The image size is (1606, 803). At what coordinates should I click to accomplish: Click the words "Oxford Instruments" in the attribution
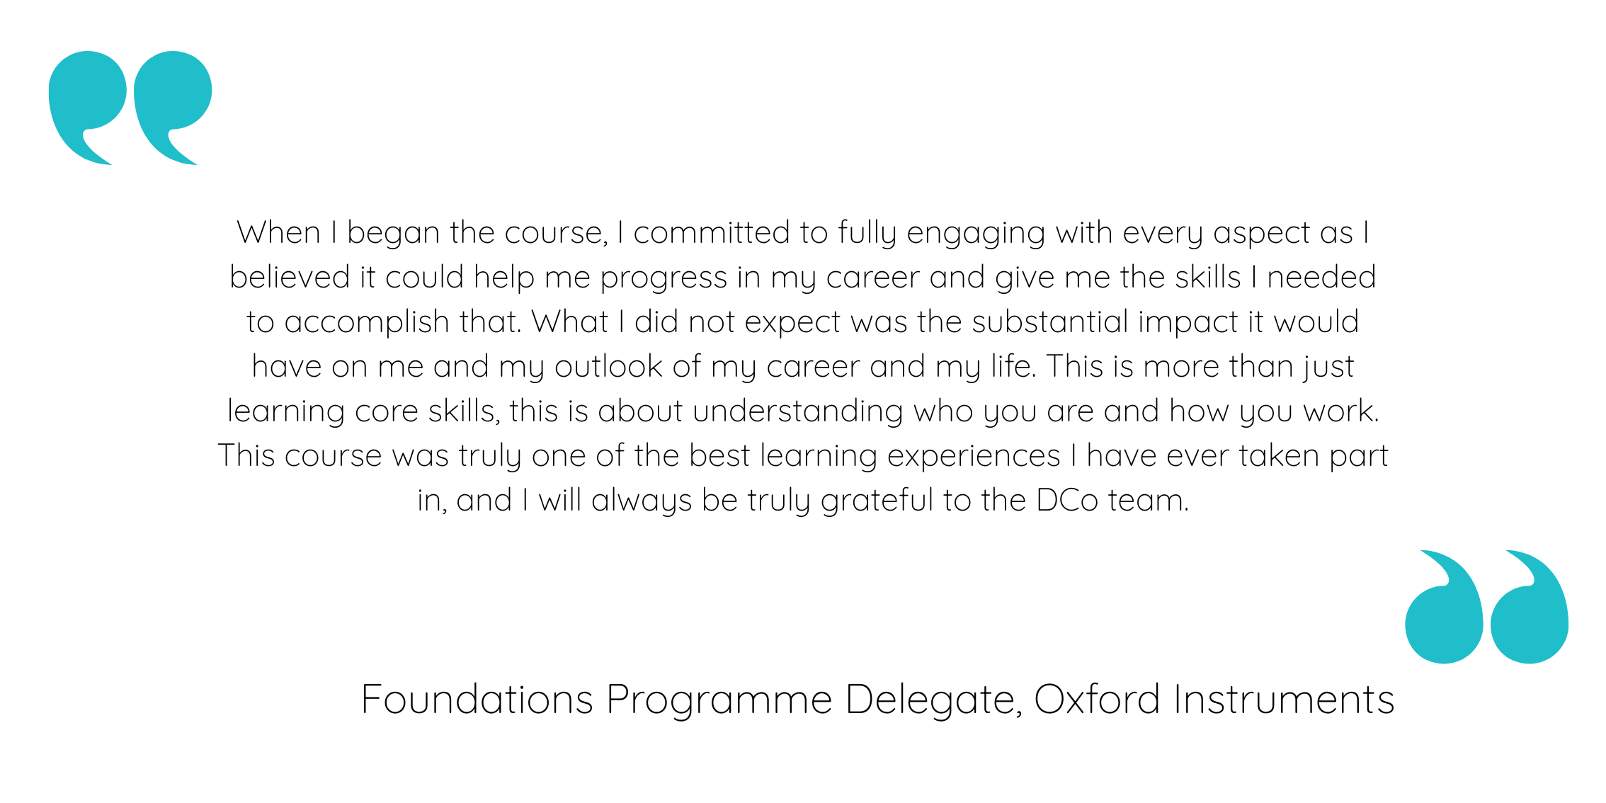pos(1214,700)
